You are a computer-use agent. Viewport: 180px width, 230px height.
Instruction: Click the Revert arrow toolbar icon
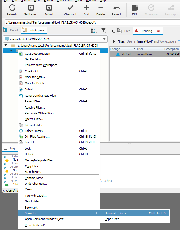tap(116, 8)
